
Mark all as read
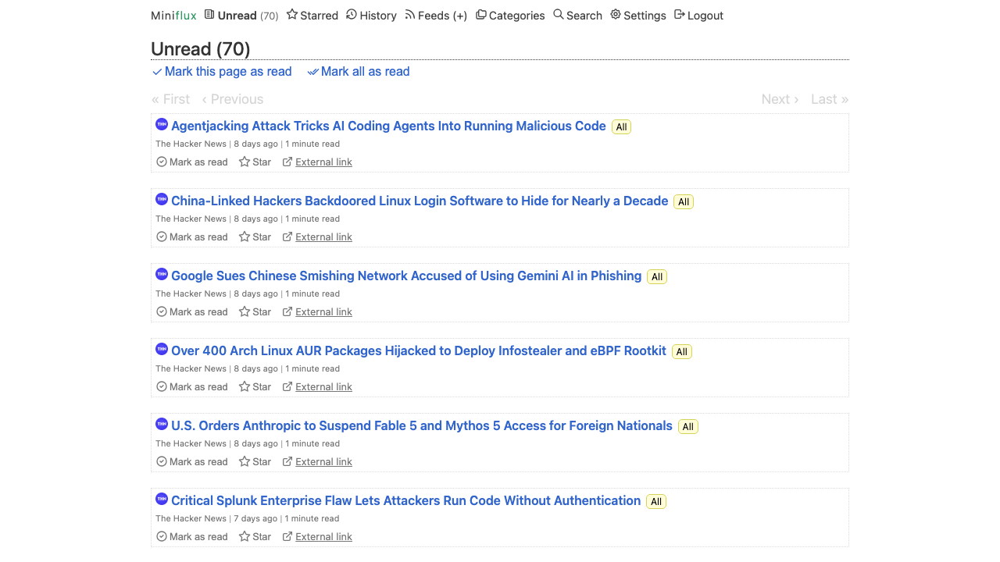359,72
